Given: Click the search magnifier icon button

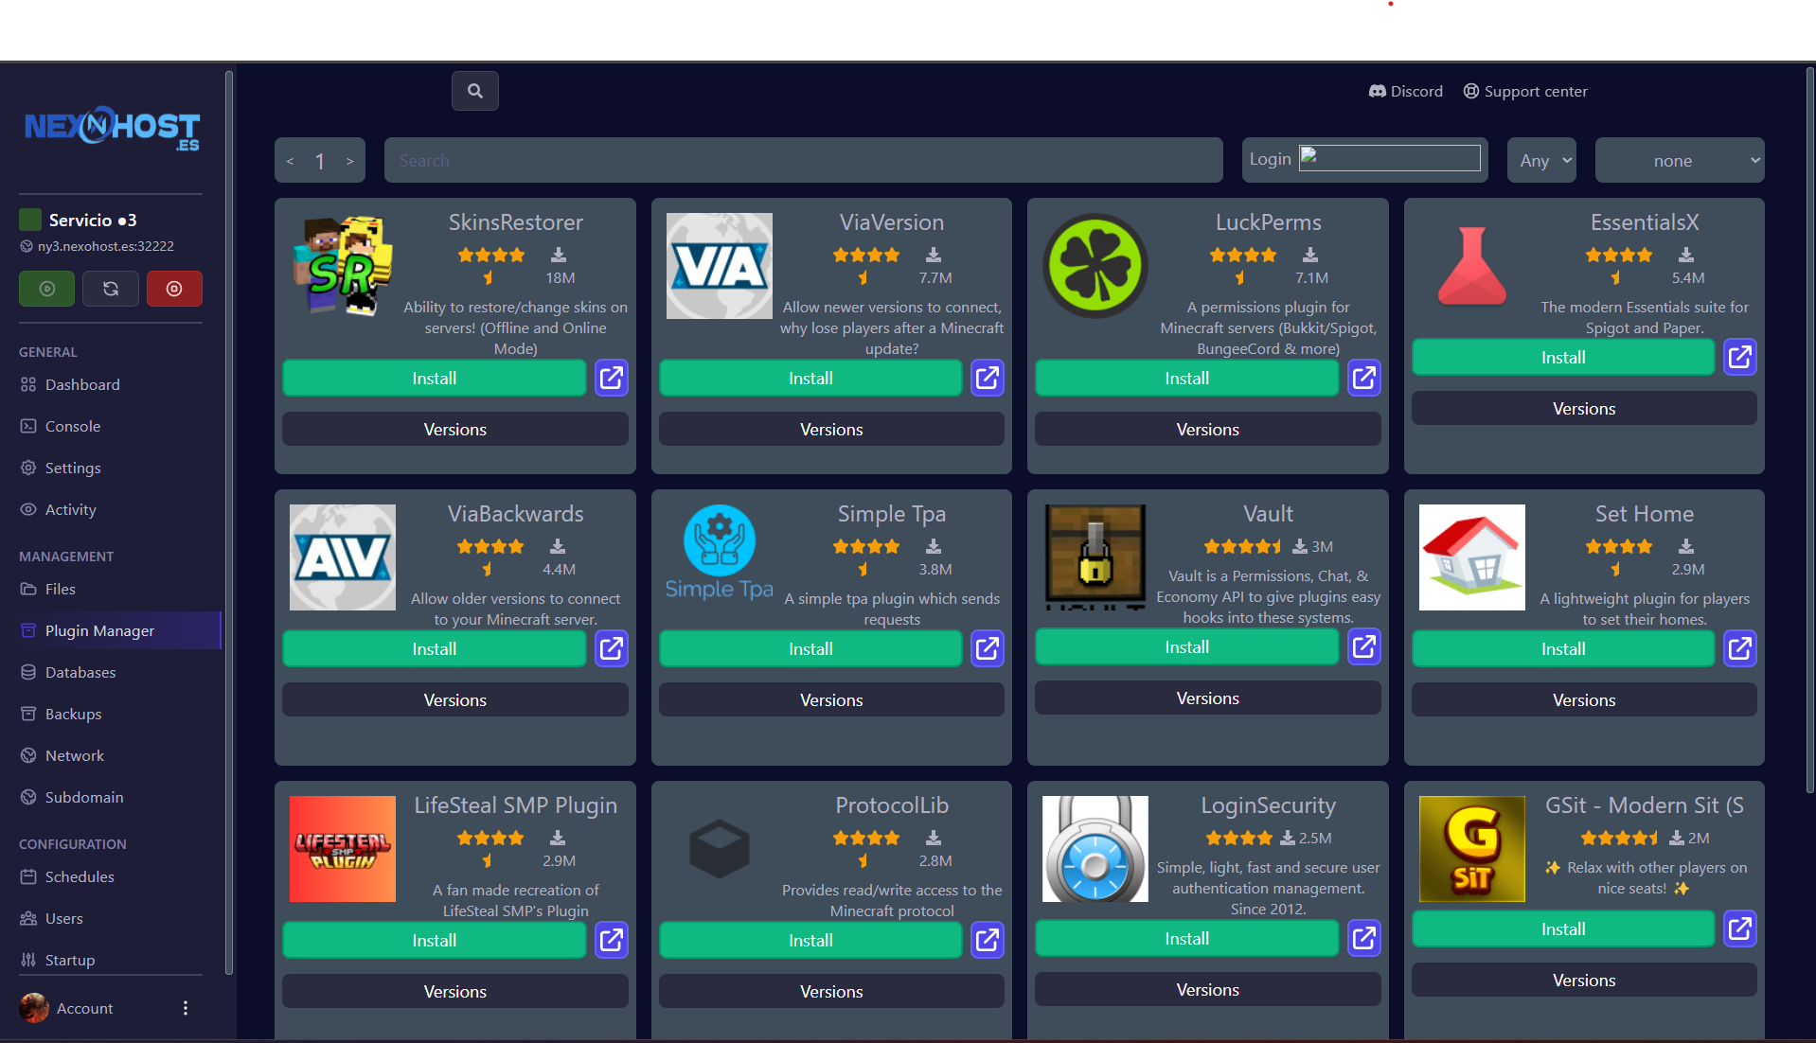Looking at the screenshot, I should pyautogui.click(x=474, y=91).
